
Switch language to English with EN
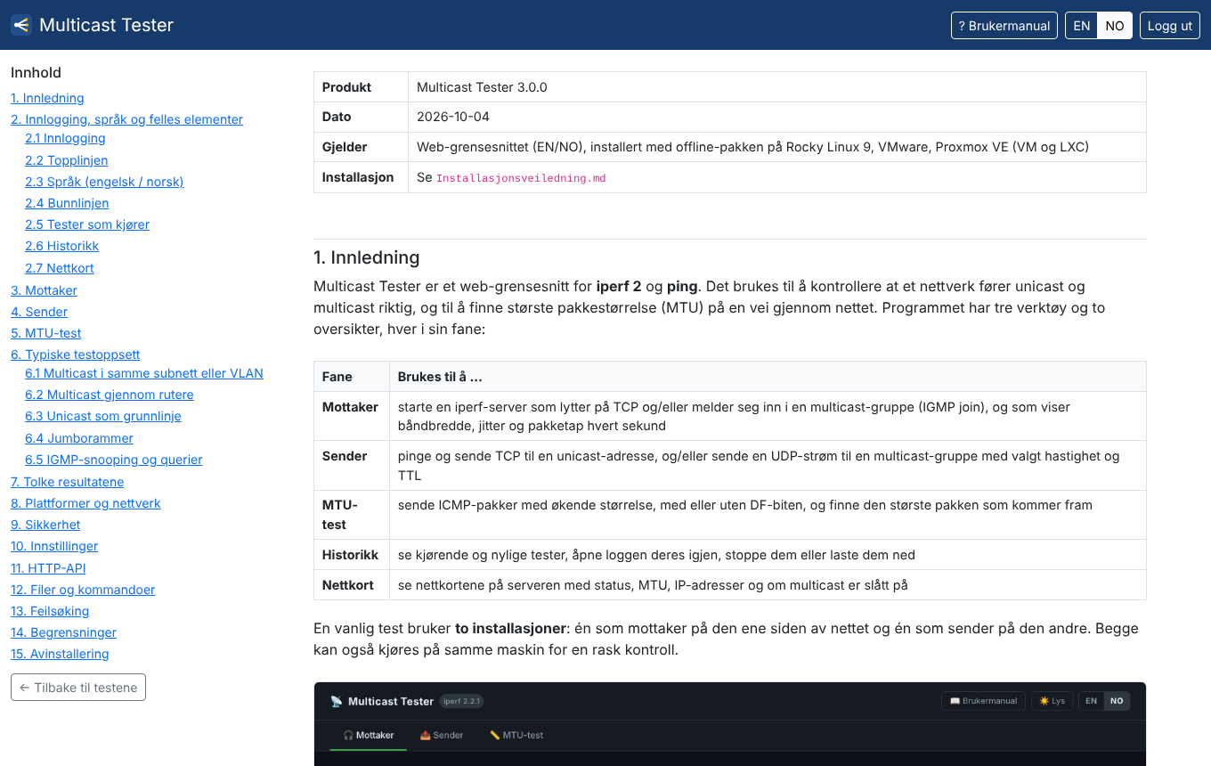(1081, 26)
